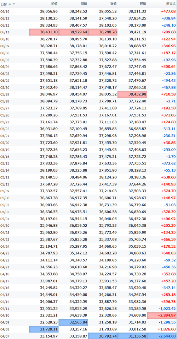
Task: Click the -2,644.00 change cell
Action: coord(162,336)
